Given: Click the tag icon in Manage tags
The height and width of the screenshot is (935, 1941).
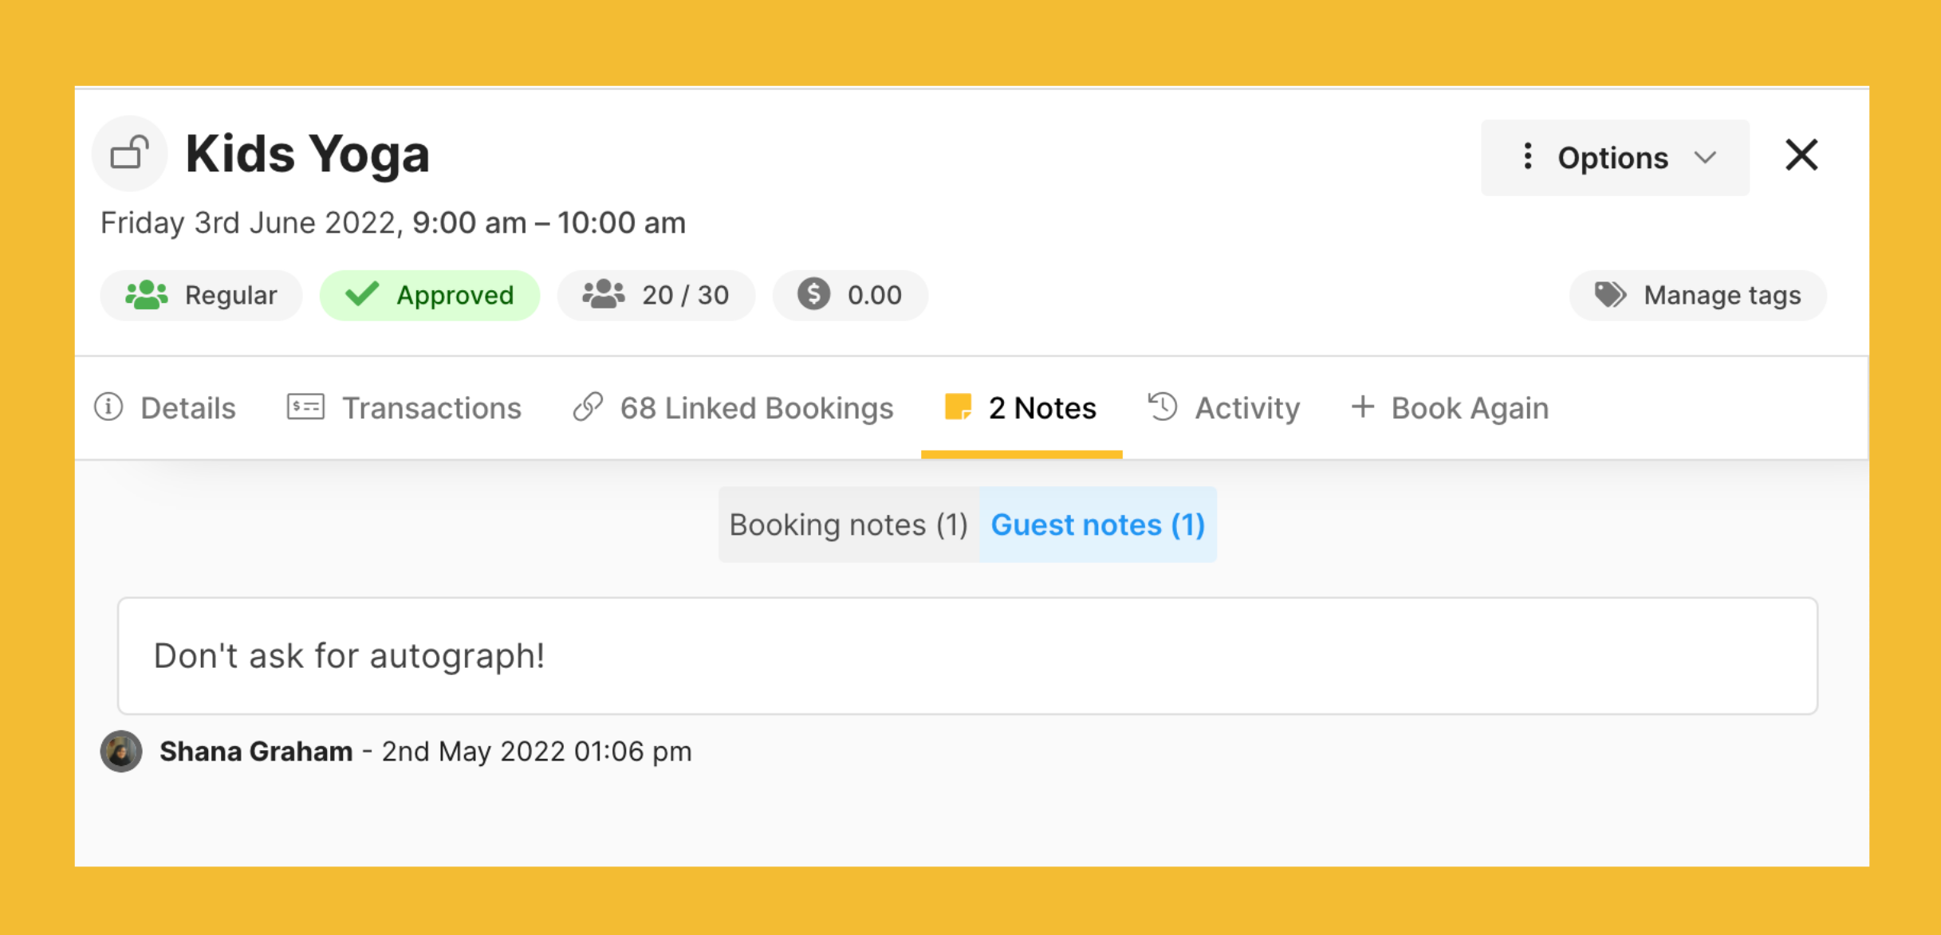Looking at the screenshot, I should (1609, 294).
